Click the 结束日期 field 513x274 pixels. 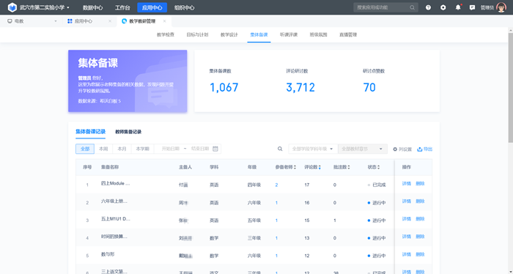[200, 149]
